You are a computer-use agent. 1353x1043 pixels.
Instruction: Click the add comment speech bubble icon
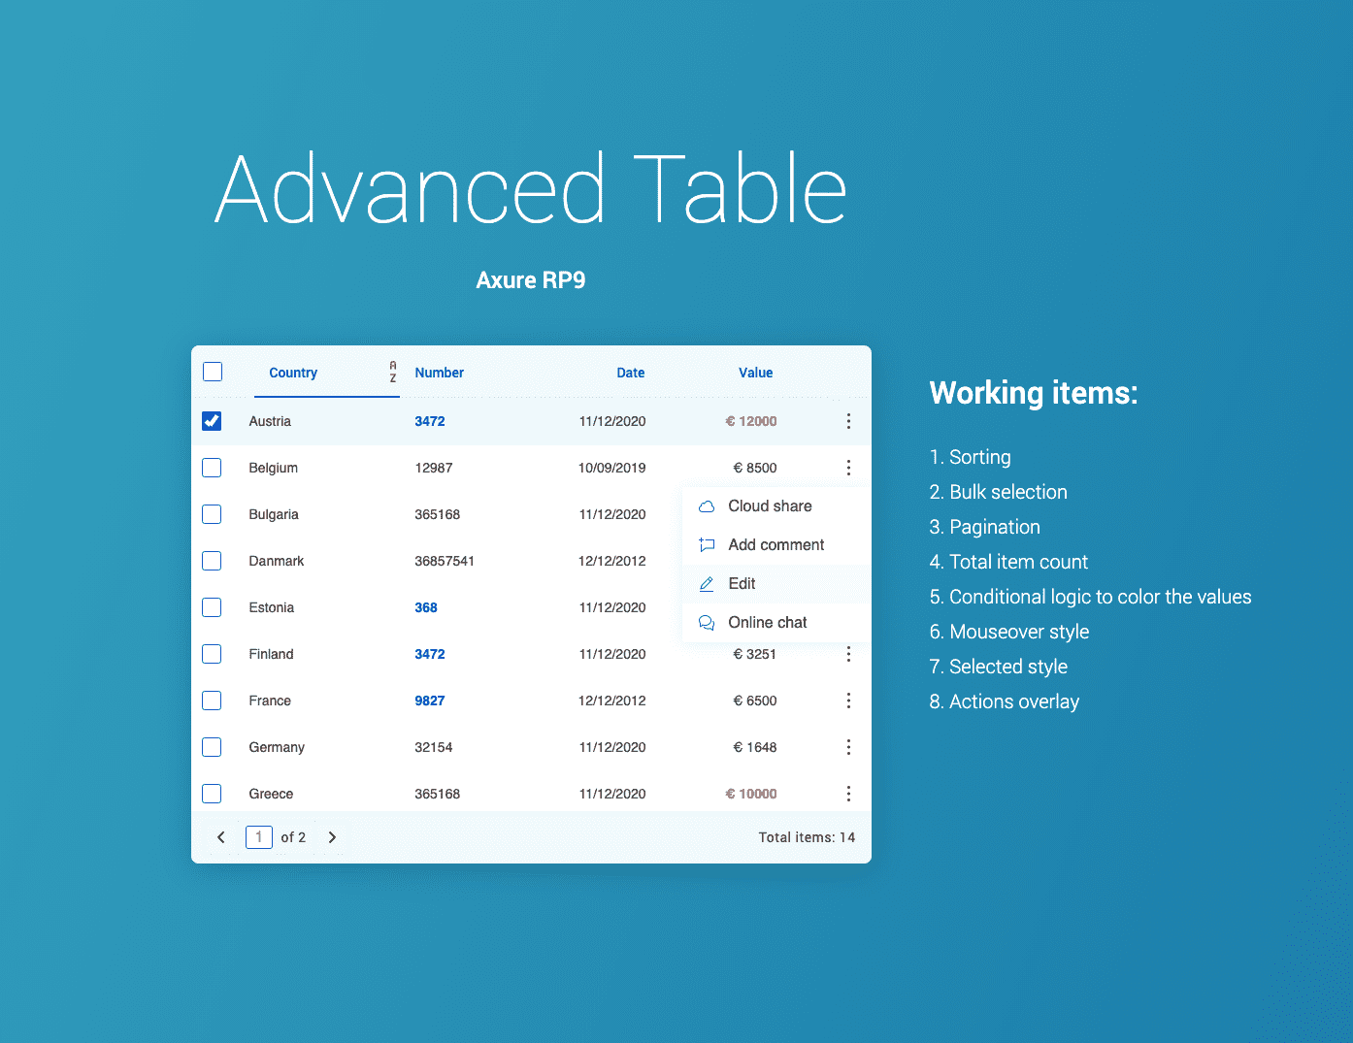[707, 544]
